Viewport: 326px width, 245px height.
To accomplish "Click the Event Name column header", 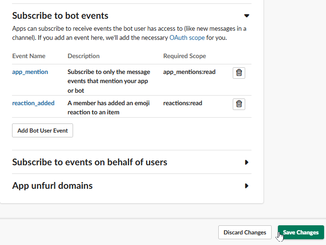I will pyautogui.click(x=29, y=56).
